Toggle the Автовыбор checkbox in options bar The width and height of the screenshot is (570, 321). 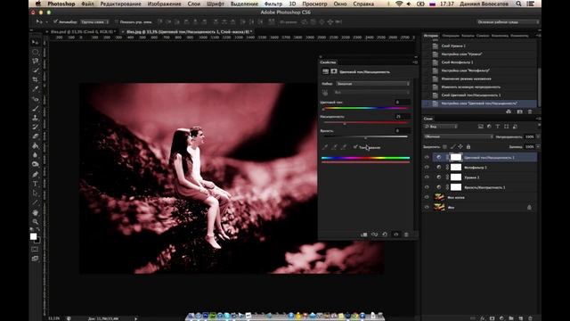55,21
